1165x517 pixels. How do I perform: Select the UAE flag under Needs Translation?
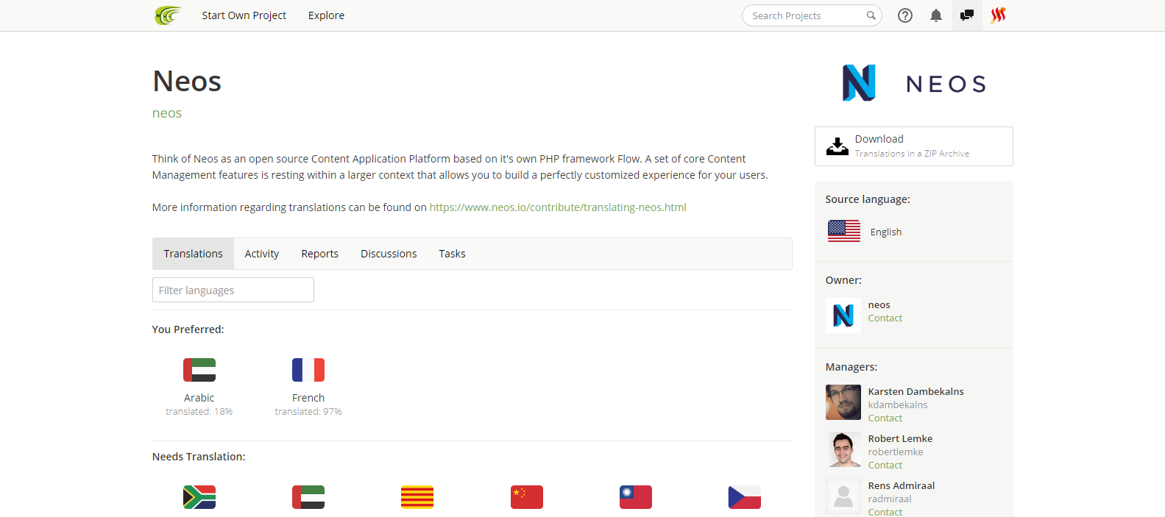click(308, 497)
